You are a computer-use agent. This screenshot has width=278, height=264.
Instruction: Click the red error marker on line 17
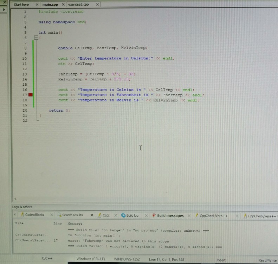click(31, 95)
